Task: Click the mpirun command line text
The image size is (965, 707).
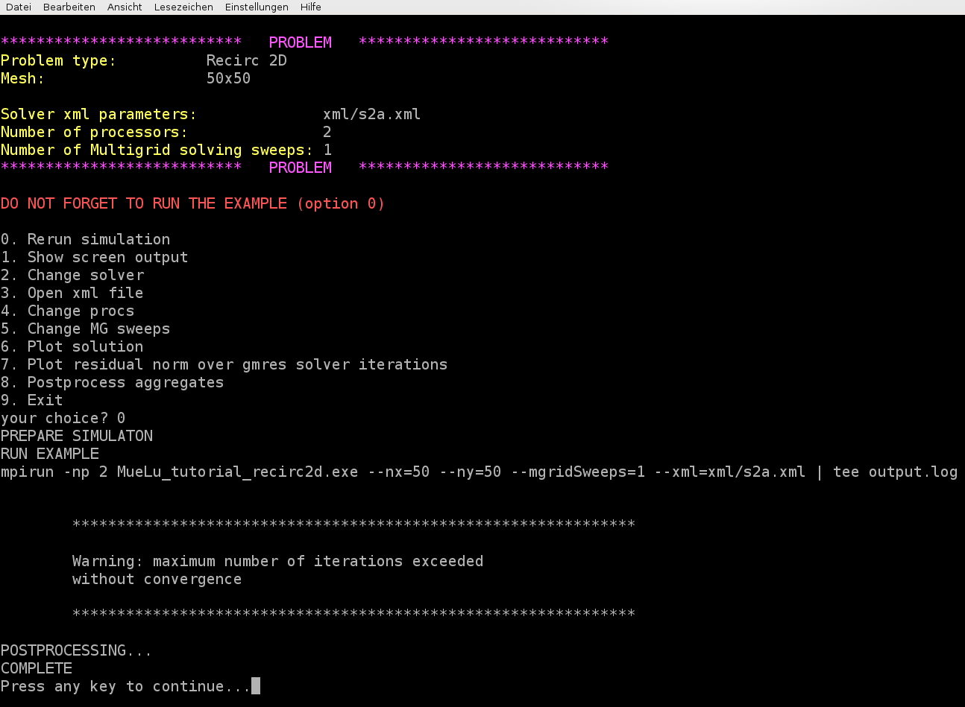Action: (479, 472)
